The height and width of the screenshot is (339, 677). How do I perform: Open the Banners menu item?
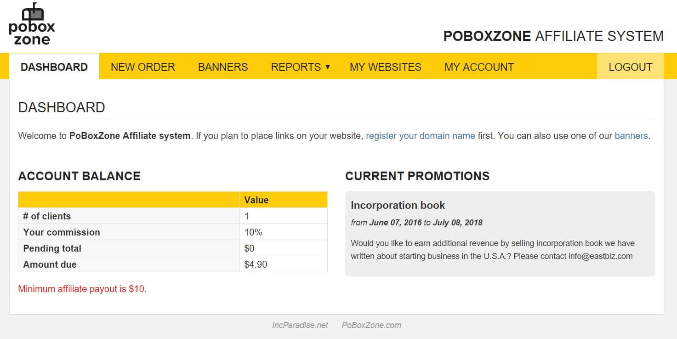[223, 67]
